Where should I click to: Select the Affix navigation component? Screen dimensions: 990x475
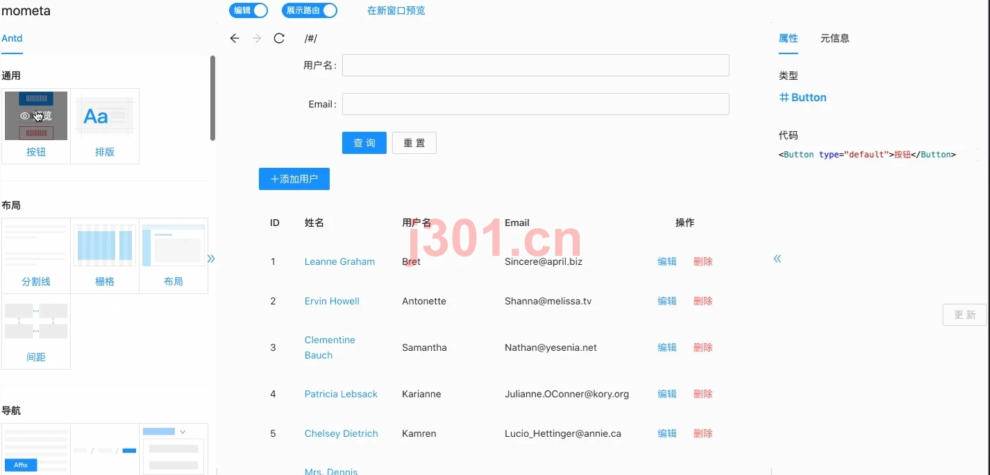pos(36,449)
